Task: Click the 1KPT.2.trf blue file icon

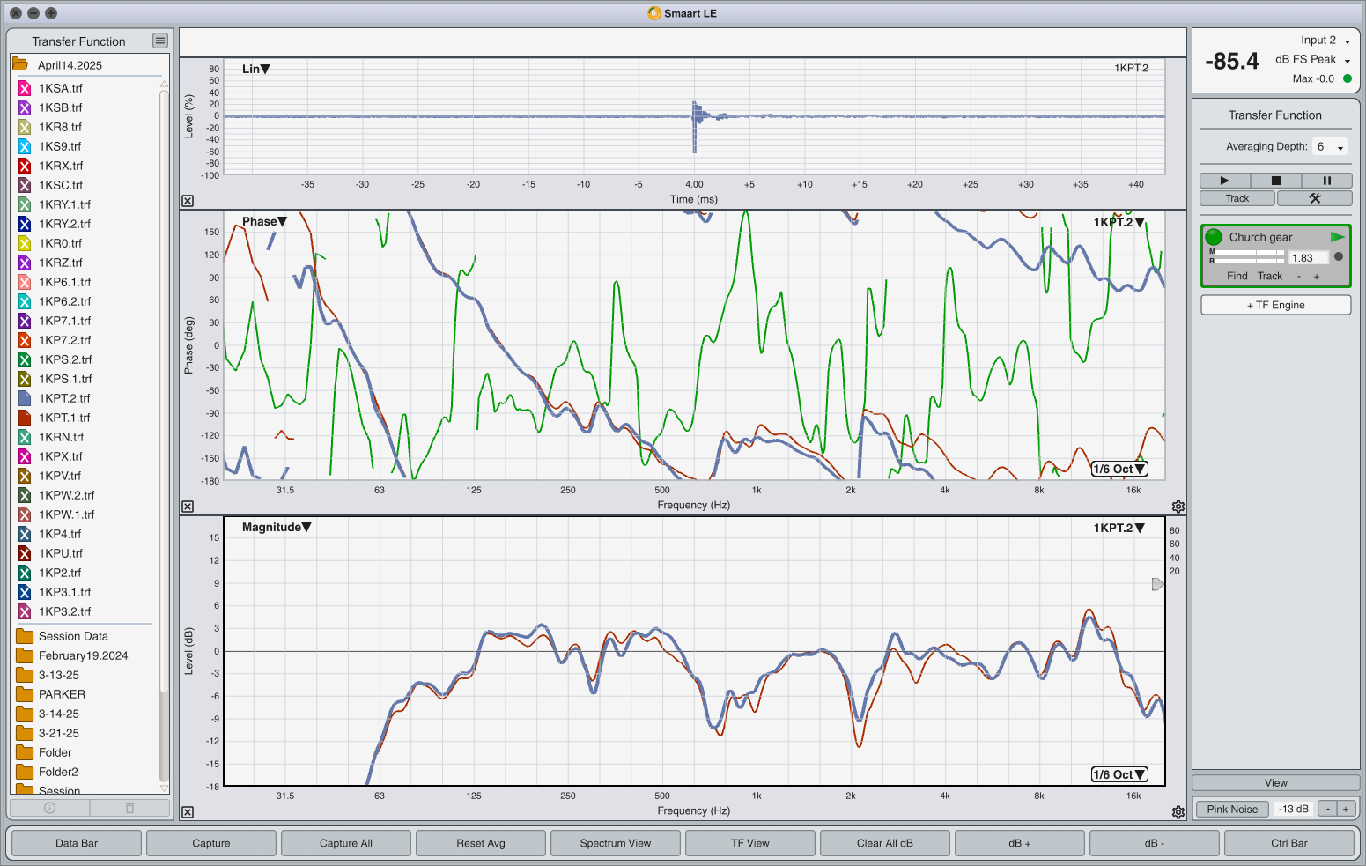Action: pos(25,398)
